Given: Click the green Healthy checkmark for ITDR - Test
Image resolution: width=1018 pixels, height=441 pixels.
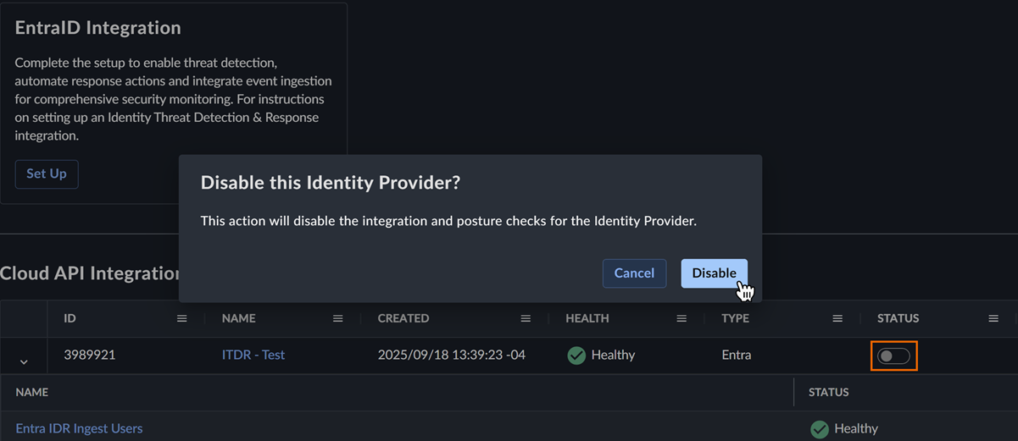Looking at the screenshot, I should (576, 356).
